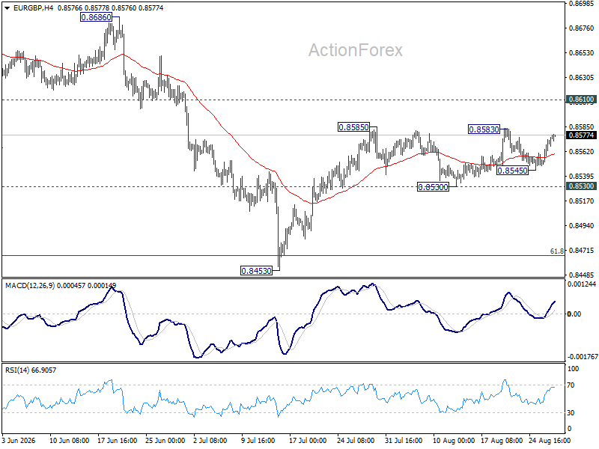This screenshot has height=449, width=599.
Task: Click the 0.001244 MACD scale value
Action: point(582,284)
